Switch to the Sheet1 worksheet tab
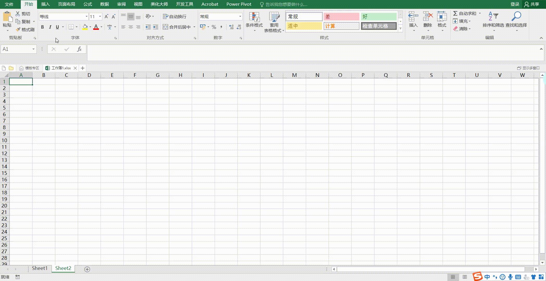 coord(39,268)
